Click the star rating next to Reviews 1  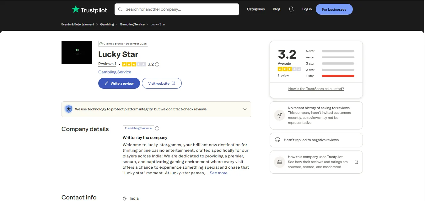point(134,64)
